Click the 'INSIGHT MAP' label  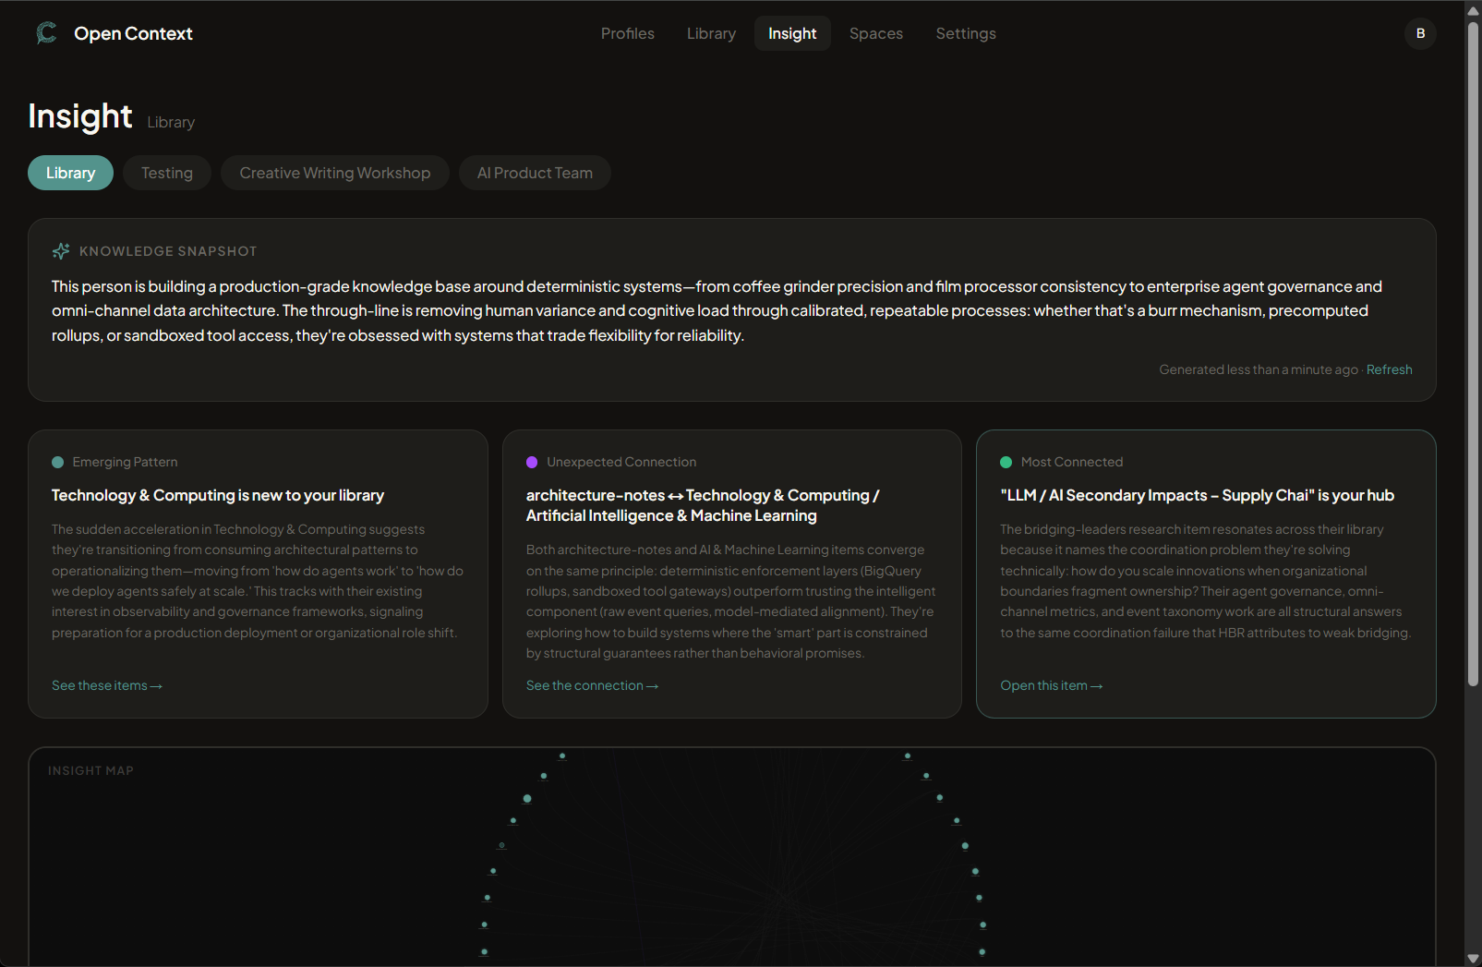click(x=90, y=770)
